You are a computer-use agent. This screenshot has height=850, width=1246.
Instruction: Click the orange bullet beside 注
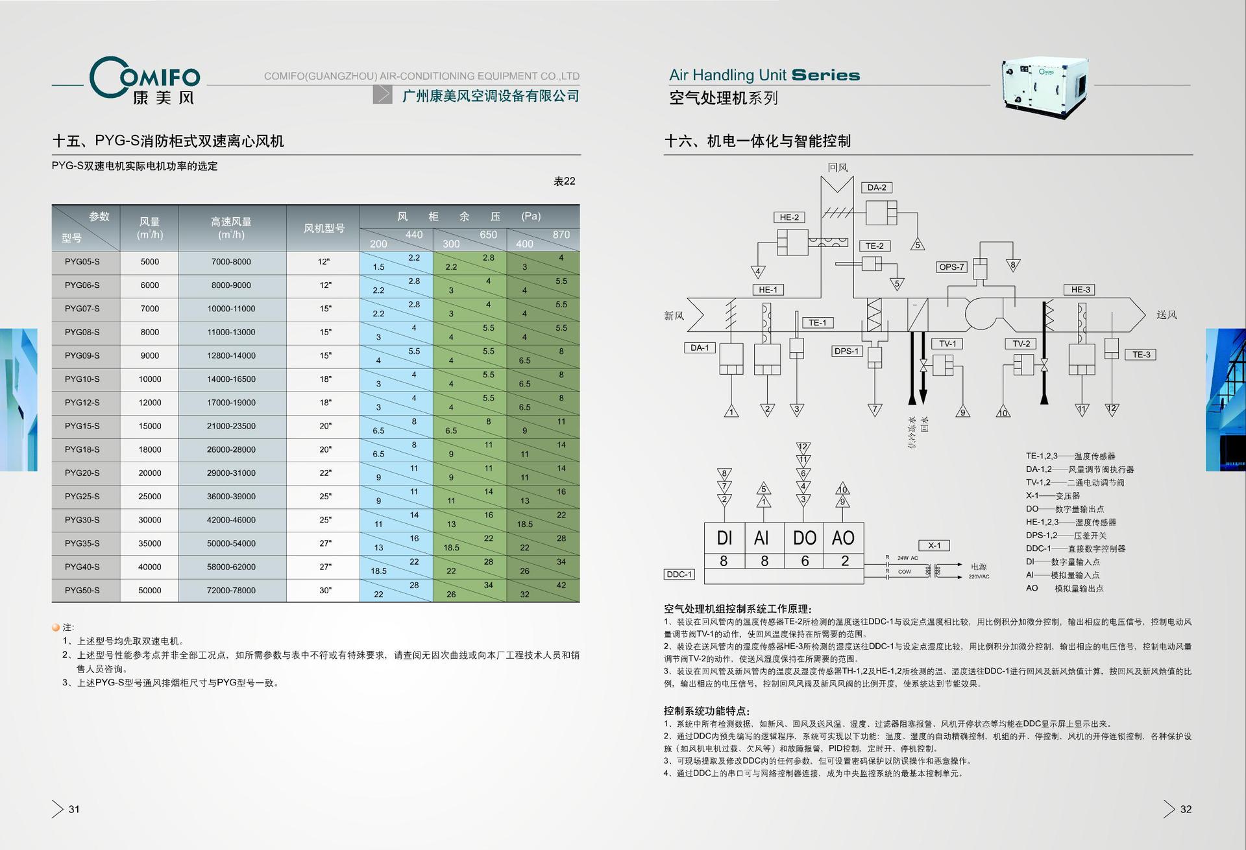tap(56, 628)
